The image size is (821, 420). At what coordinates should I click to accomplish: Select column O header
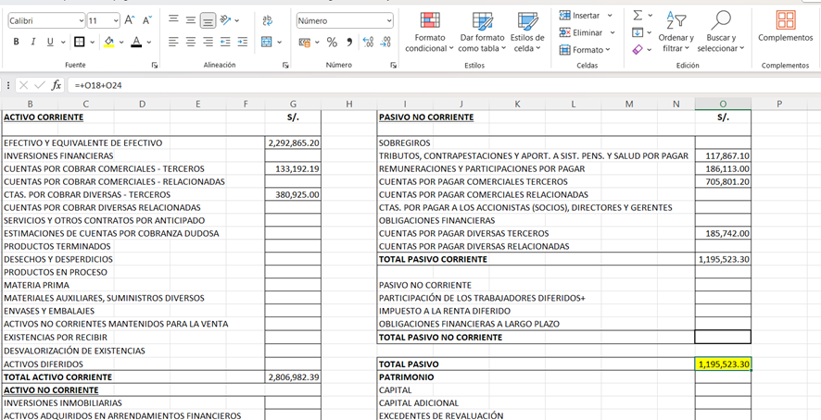[x=723, y=105]
